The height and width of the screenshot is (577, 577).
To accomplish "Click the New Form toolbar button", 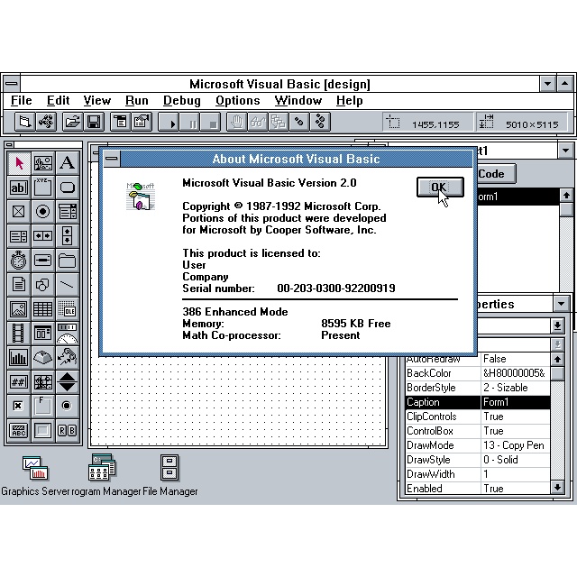I will [25, 122].
